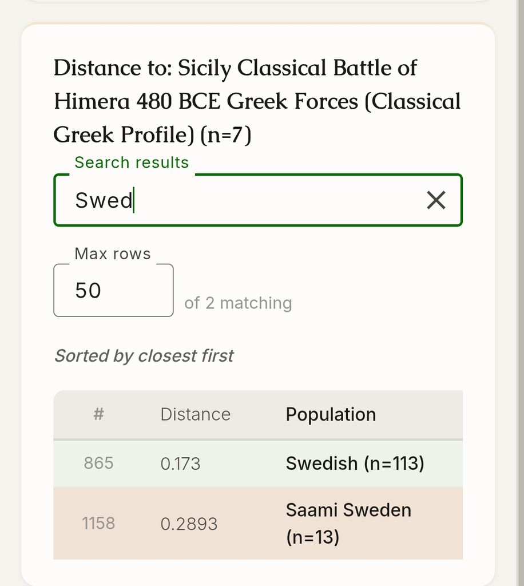The width and height of the screenshot is (524, 586).
Task: Select the Saami Sweden (n=13) population row
Action: coord(258,523)
